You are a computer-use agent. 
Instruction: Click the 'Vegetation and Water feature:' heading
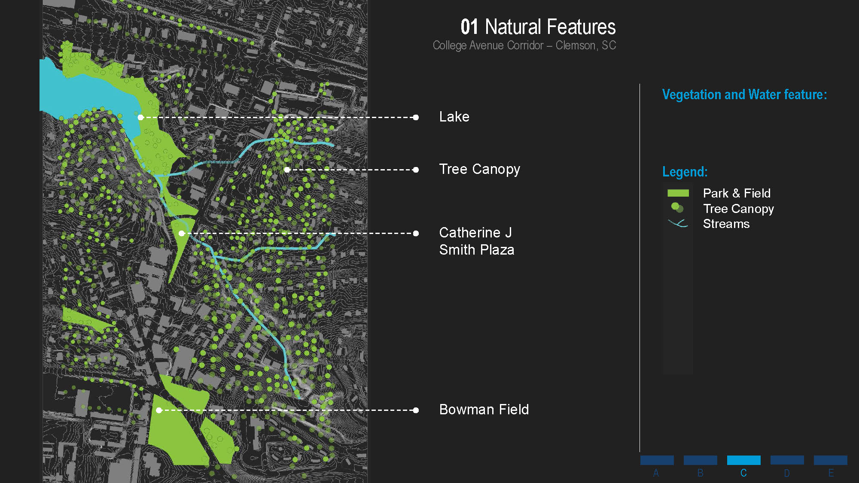[744, 94]
